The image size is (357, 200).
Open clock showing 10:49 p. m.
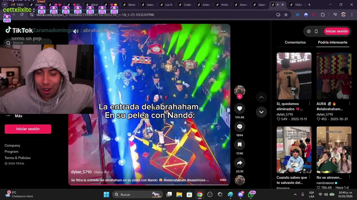tap(345, 194)
